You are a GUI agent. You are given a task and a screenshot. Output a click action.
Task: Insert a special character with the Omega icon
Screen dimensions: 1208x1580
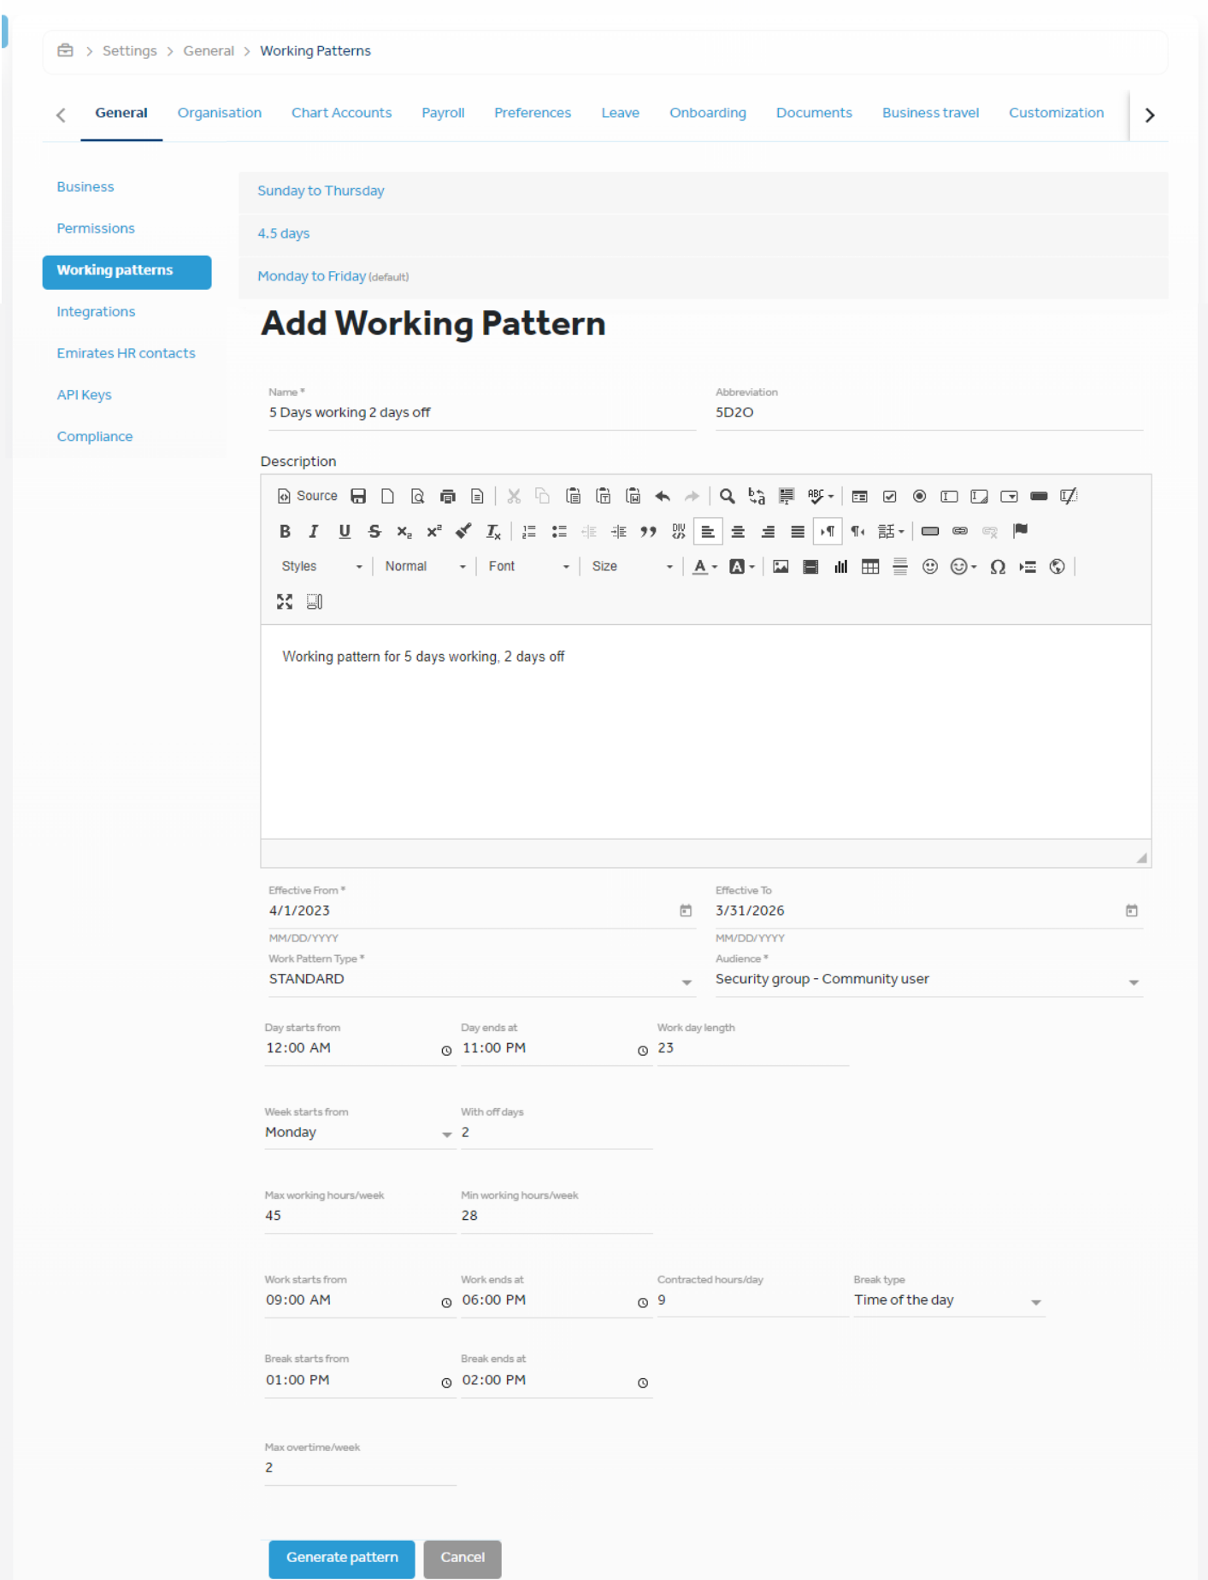pyautogui.click(x=997, y=567)
